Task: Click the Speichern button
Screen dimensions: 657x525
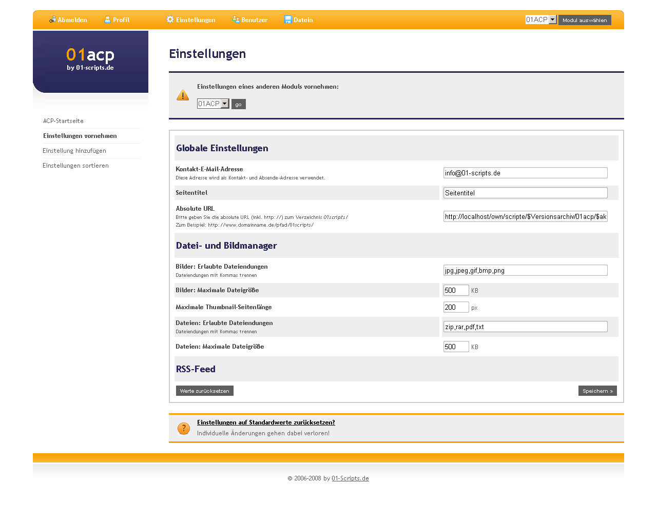Action: pos(597,391)
